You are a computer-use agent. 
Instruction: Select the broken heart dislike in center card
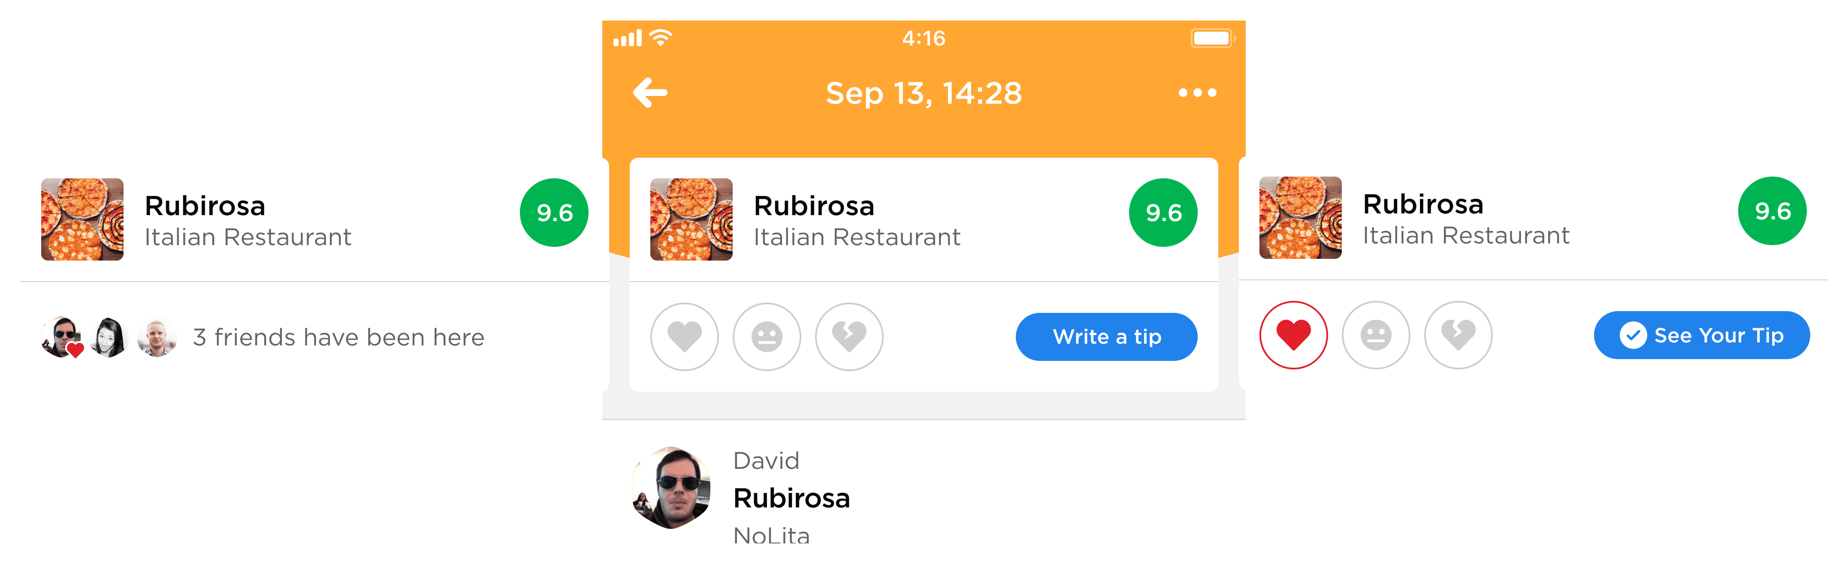coord(849,337)
